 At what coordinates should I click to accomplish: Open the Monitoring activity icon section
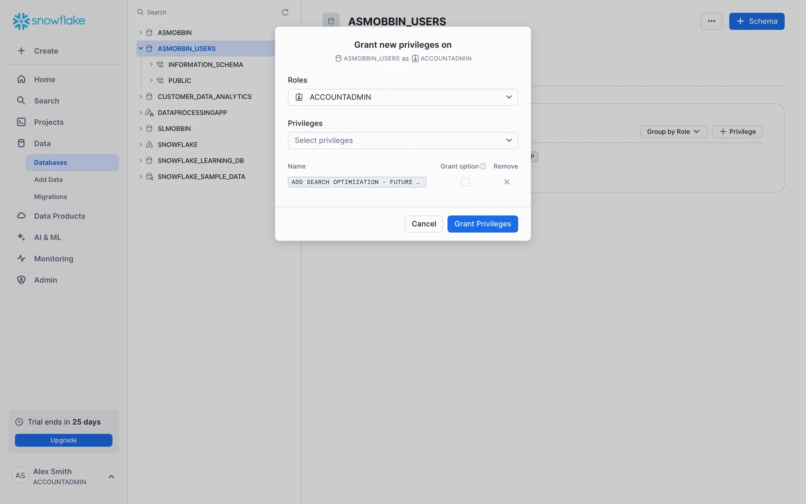pyautogui.click(x=21, y=258)
